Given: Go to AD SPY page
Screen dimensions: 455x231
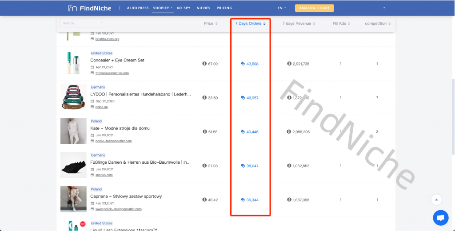Looking at the screenshot, I should 184,8.
